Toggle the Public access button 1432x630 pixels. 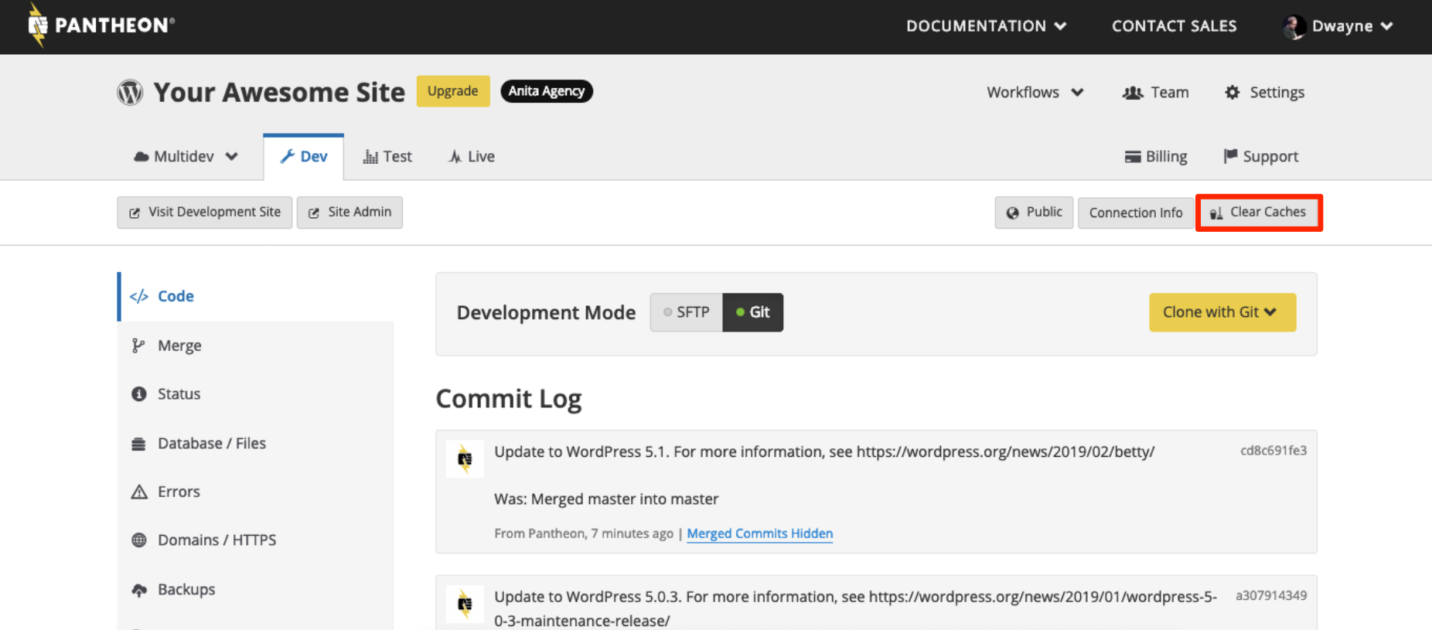coord(1034,213)
